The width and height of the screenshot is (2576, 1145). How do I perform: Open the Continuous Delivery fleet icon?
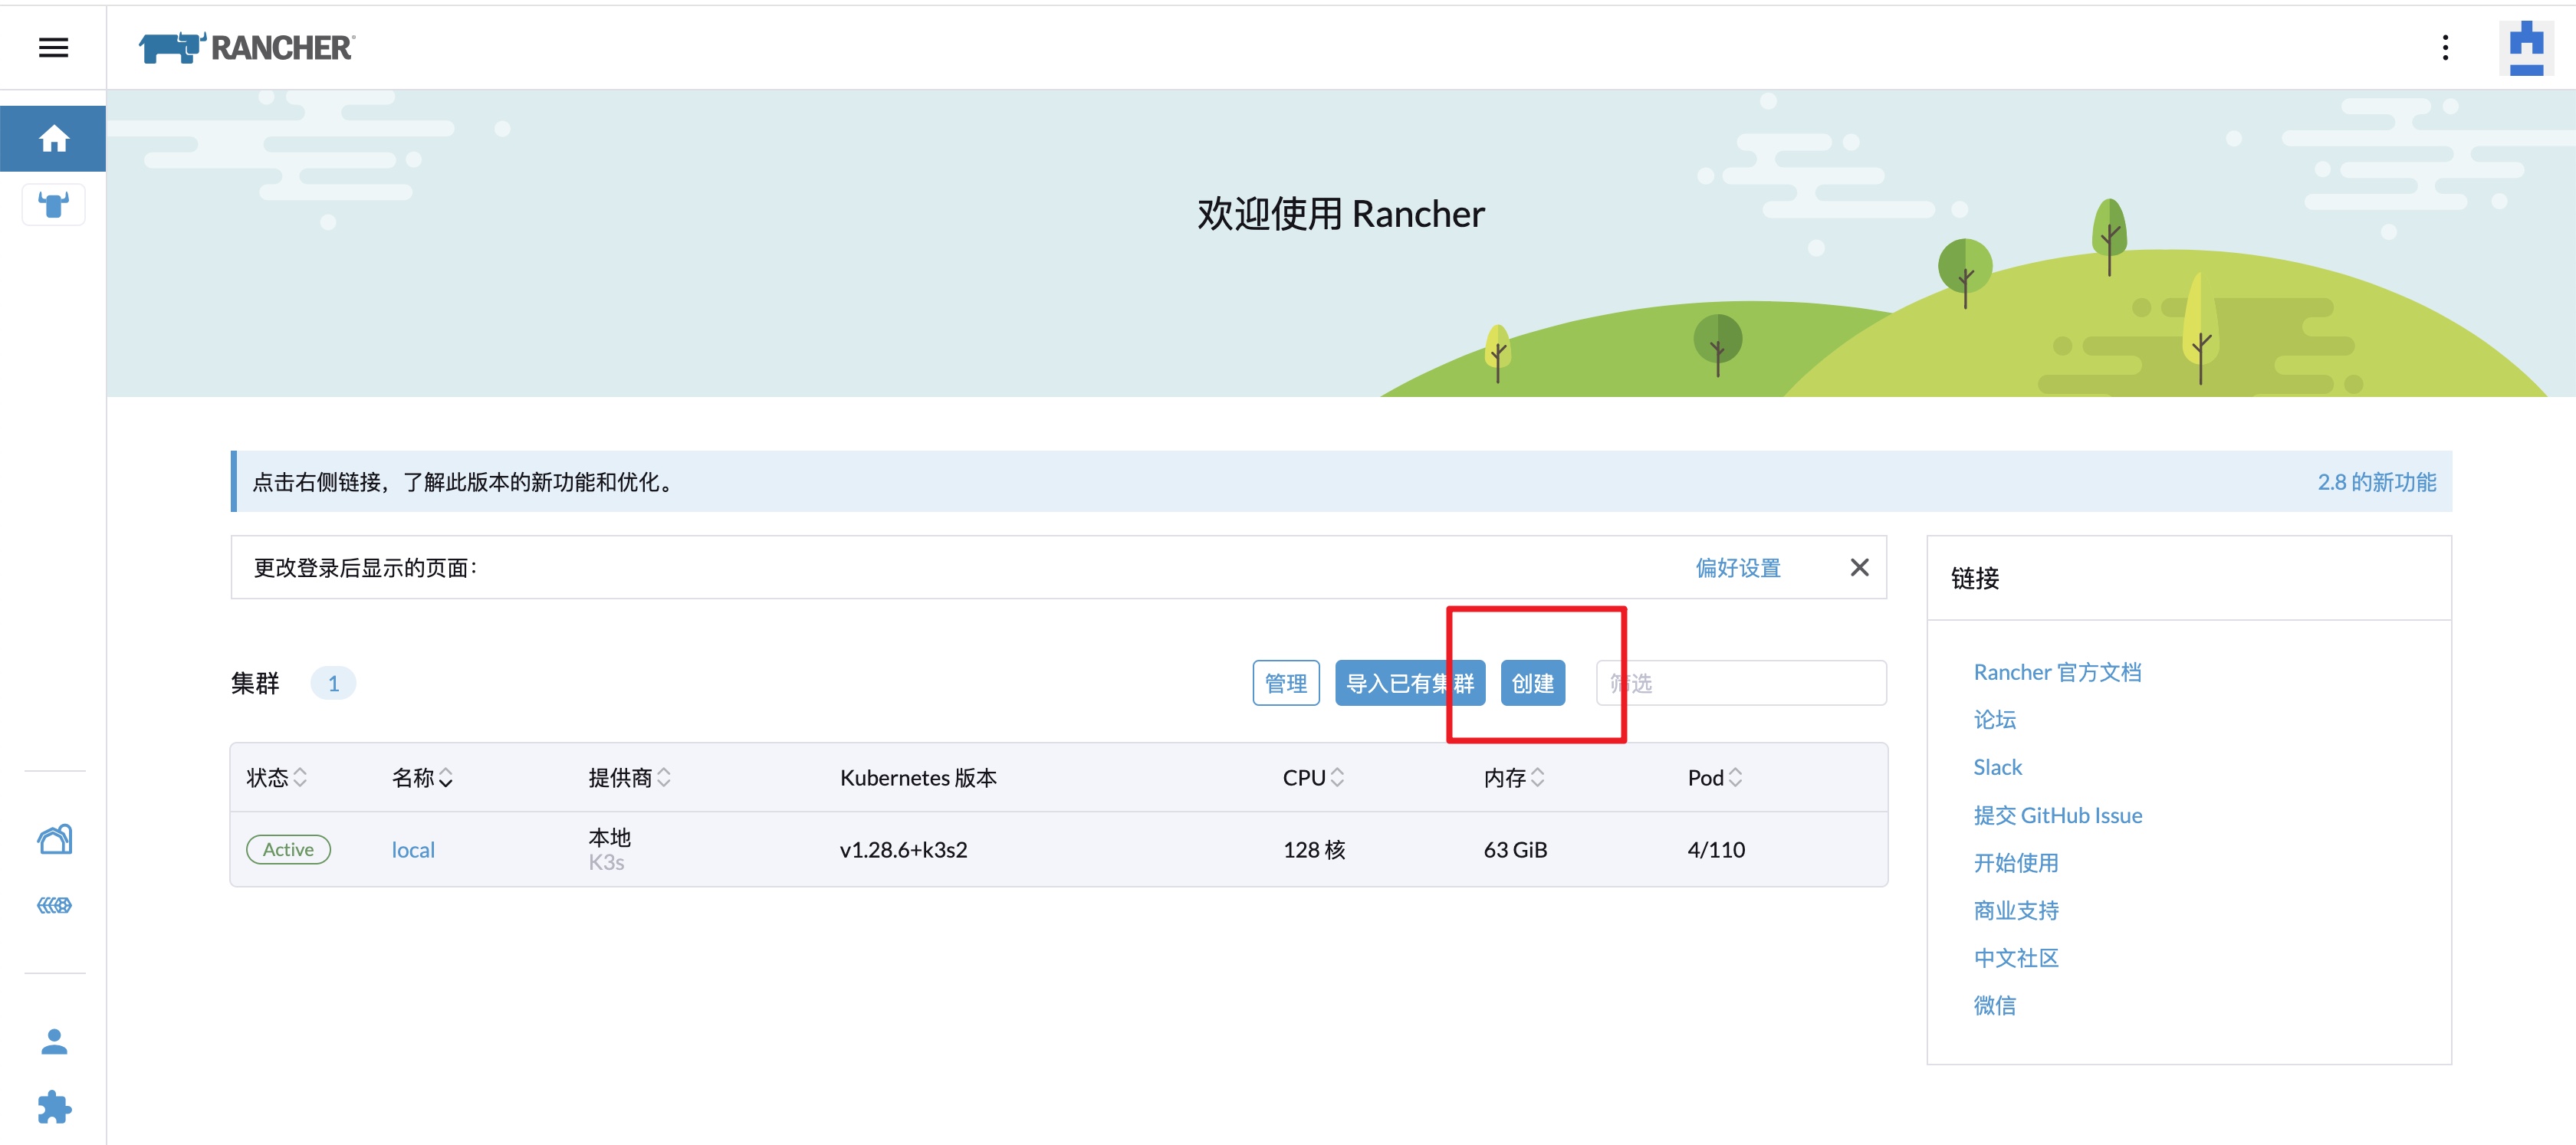(54, 905)
